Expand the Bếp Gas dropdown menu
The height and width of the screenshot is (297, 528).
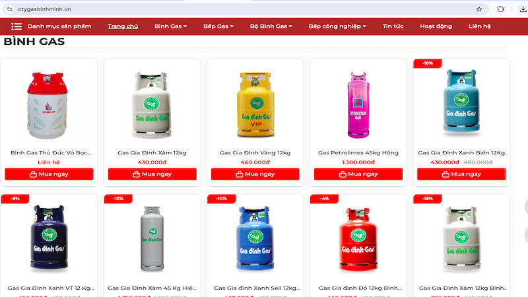218,26
